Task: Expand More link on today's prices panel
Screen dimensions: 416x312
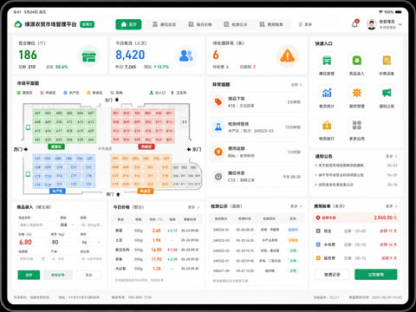Action: [194, 207]
